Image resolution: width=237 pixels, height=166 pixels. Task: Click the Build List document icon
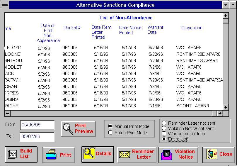(x=13, y=154)
